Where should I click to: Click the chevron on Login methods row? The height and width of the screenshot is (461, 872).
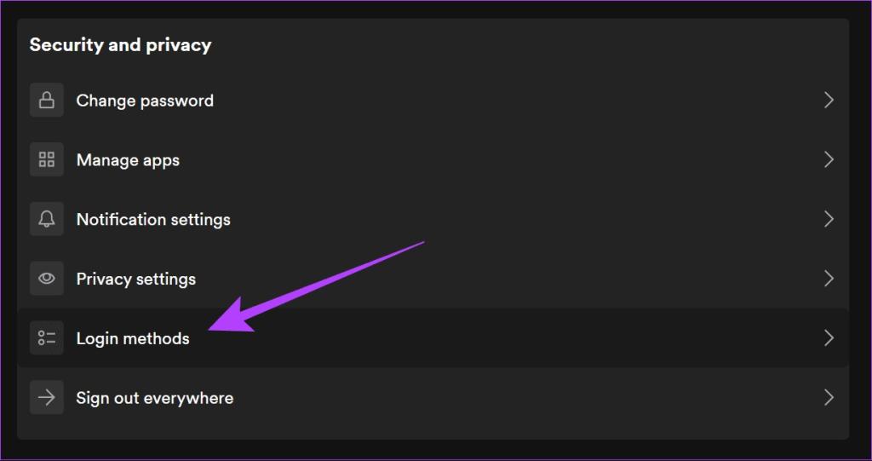point(829,338)
